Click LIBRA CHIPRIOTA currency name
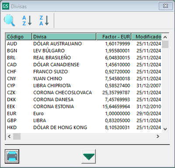Viewport: 175px width, 168px height. [x=52, y=86]
